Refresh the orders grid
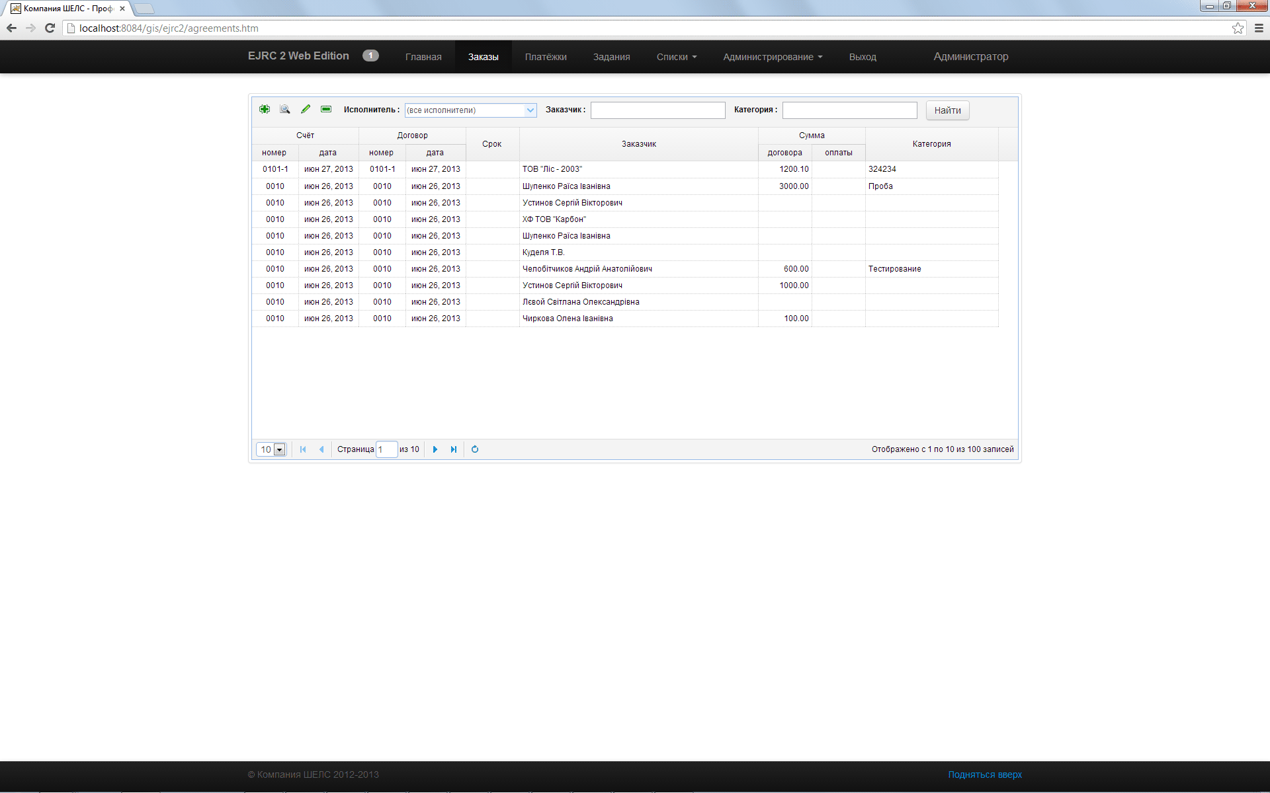 coord(475,449)
